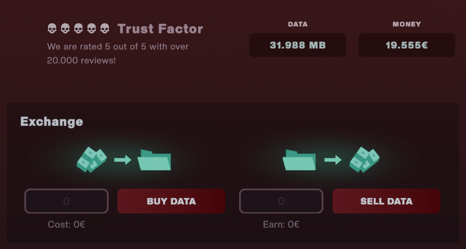466x249 pixels.
Task: Click the folder icon above BUY DATA
Action: click(x=154, y=160)
